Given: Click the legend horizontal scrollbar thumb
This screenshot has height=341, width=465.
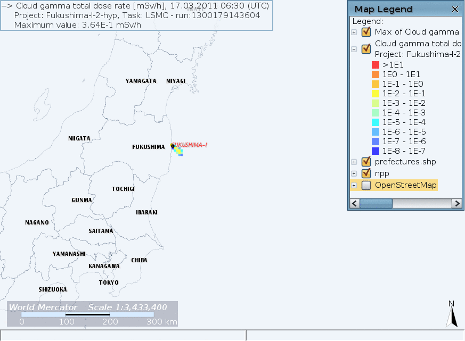Looking at the screenshot, I should [376, 204].
